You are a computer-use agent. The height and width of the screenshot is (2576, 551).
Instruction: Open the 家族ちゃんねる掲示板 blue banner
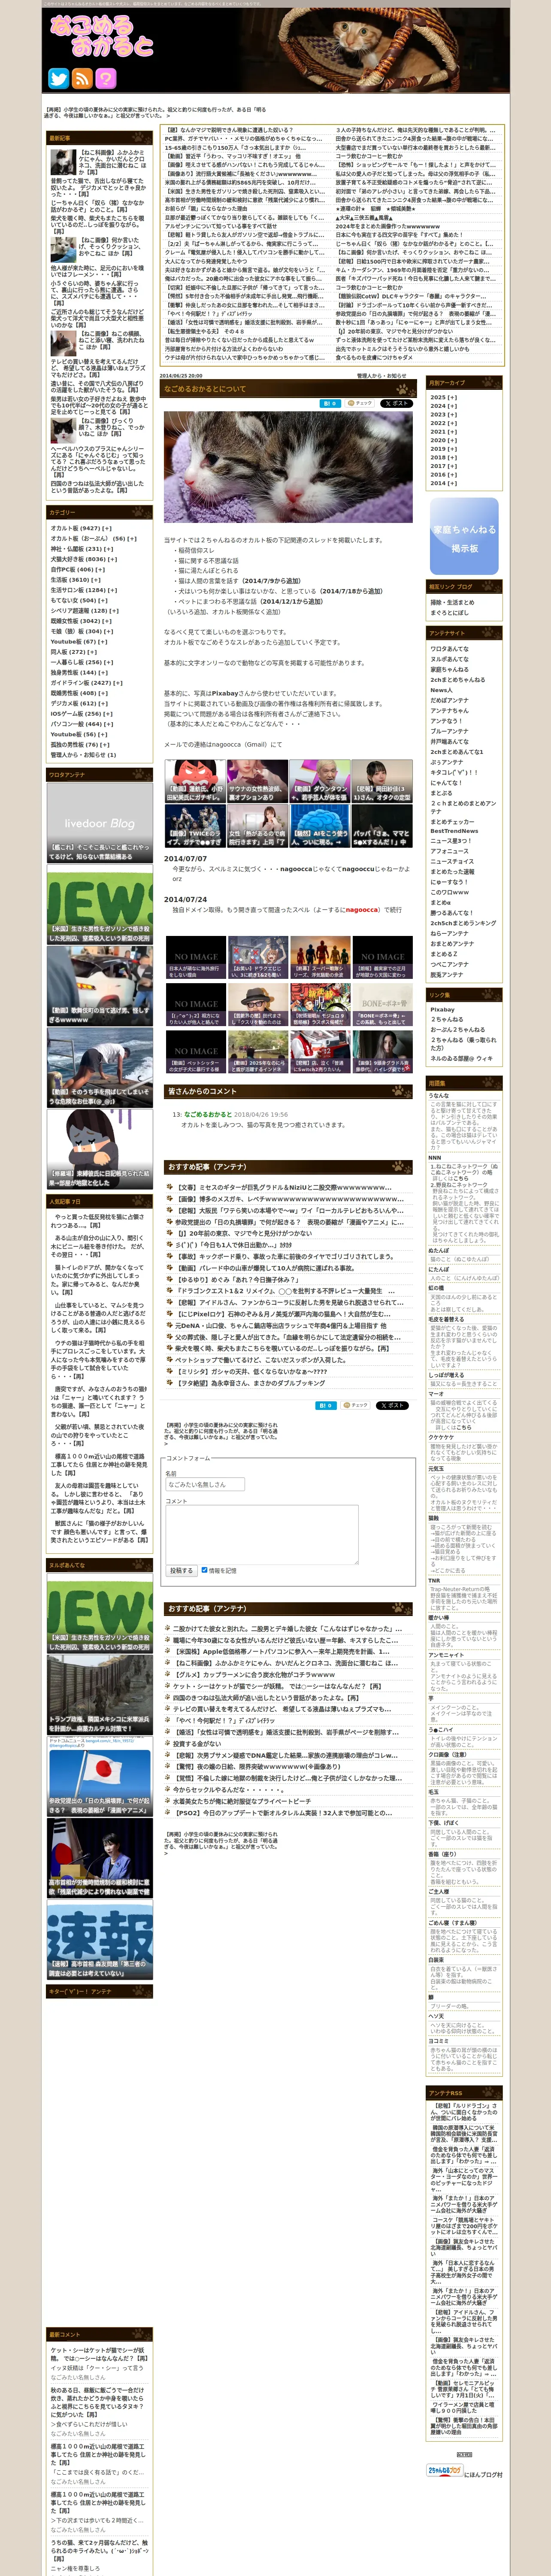click(464, 536)
